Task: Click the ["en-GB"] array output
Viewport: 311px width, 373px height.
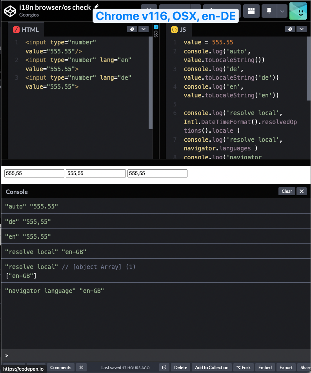Action: 21,276
